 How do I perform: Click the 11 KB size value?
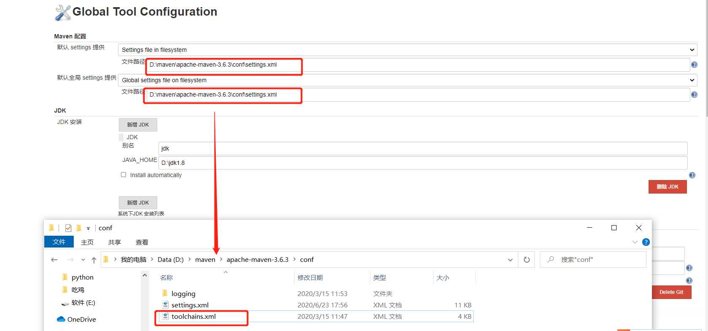463,305
